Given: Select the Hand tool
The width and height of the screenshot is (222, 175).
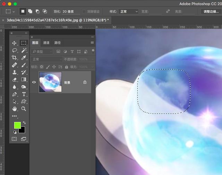Looking at the screenshot, I should point(15,109).
